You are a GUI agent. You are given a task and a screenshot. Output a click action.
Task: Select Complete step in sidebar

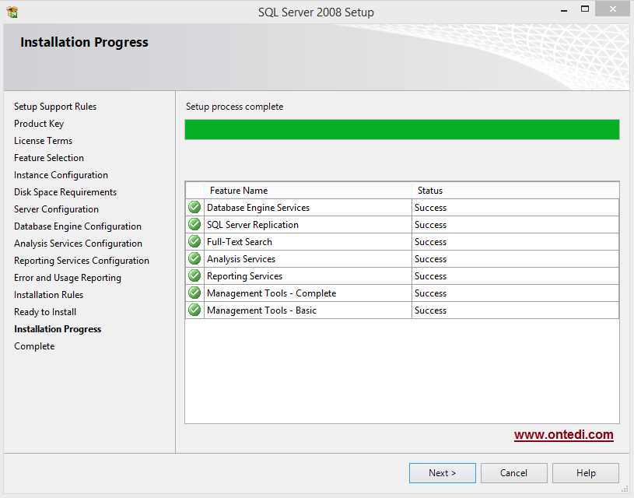point(34,346)
